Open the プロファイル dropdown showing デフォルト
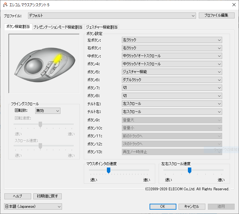 click(112, 16)
